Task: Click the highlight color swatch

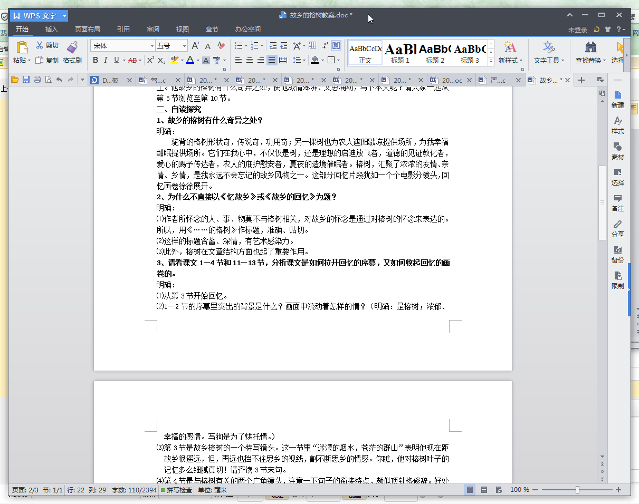Action: (x=174, y=60)
